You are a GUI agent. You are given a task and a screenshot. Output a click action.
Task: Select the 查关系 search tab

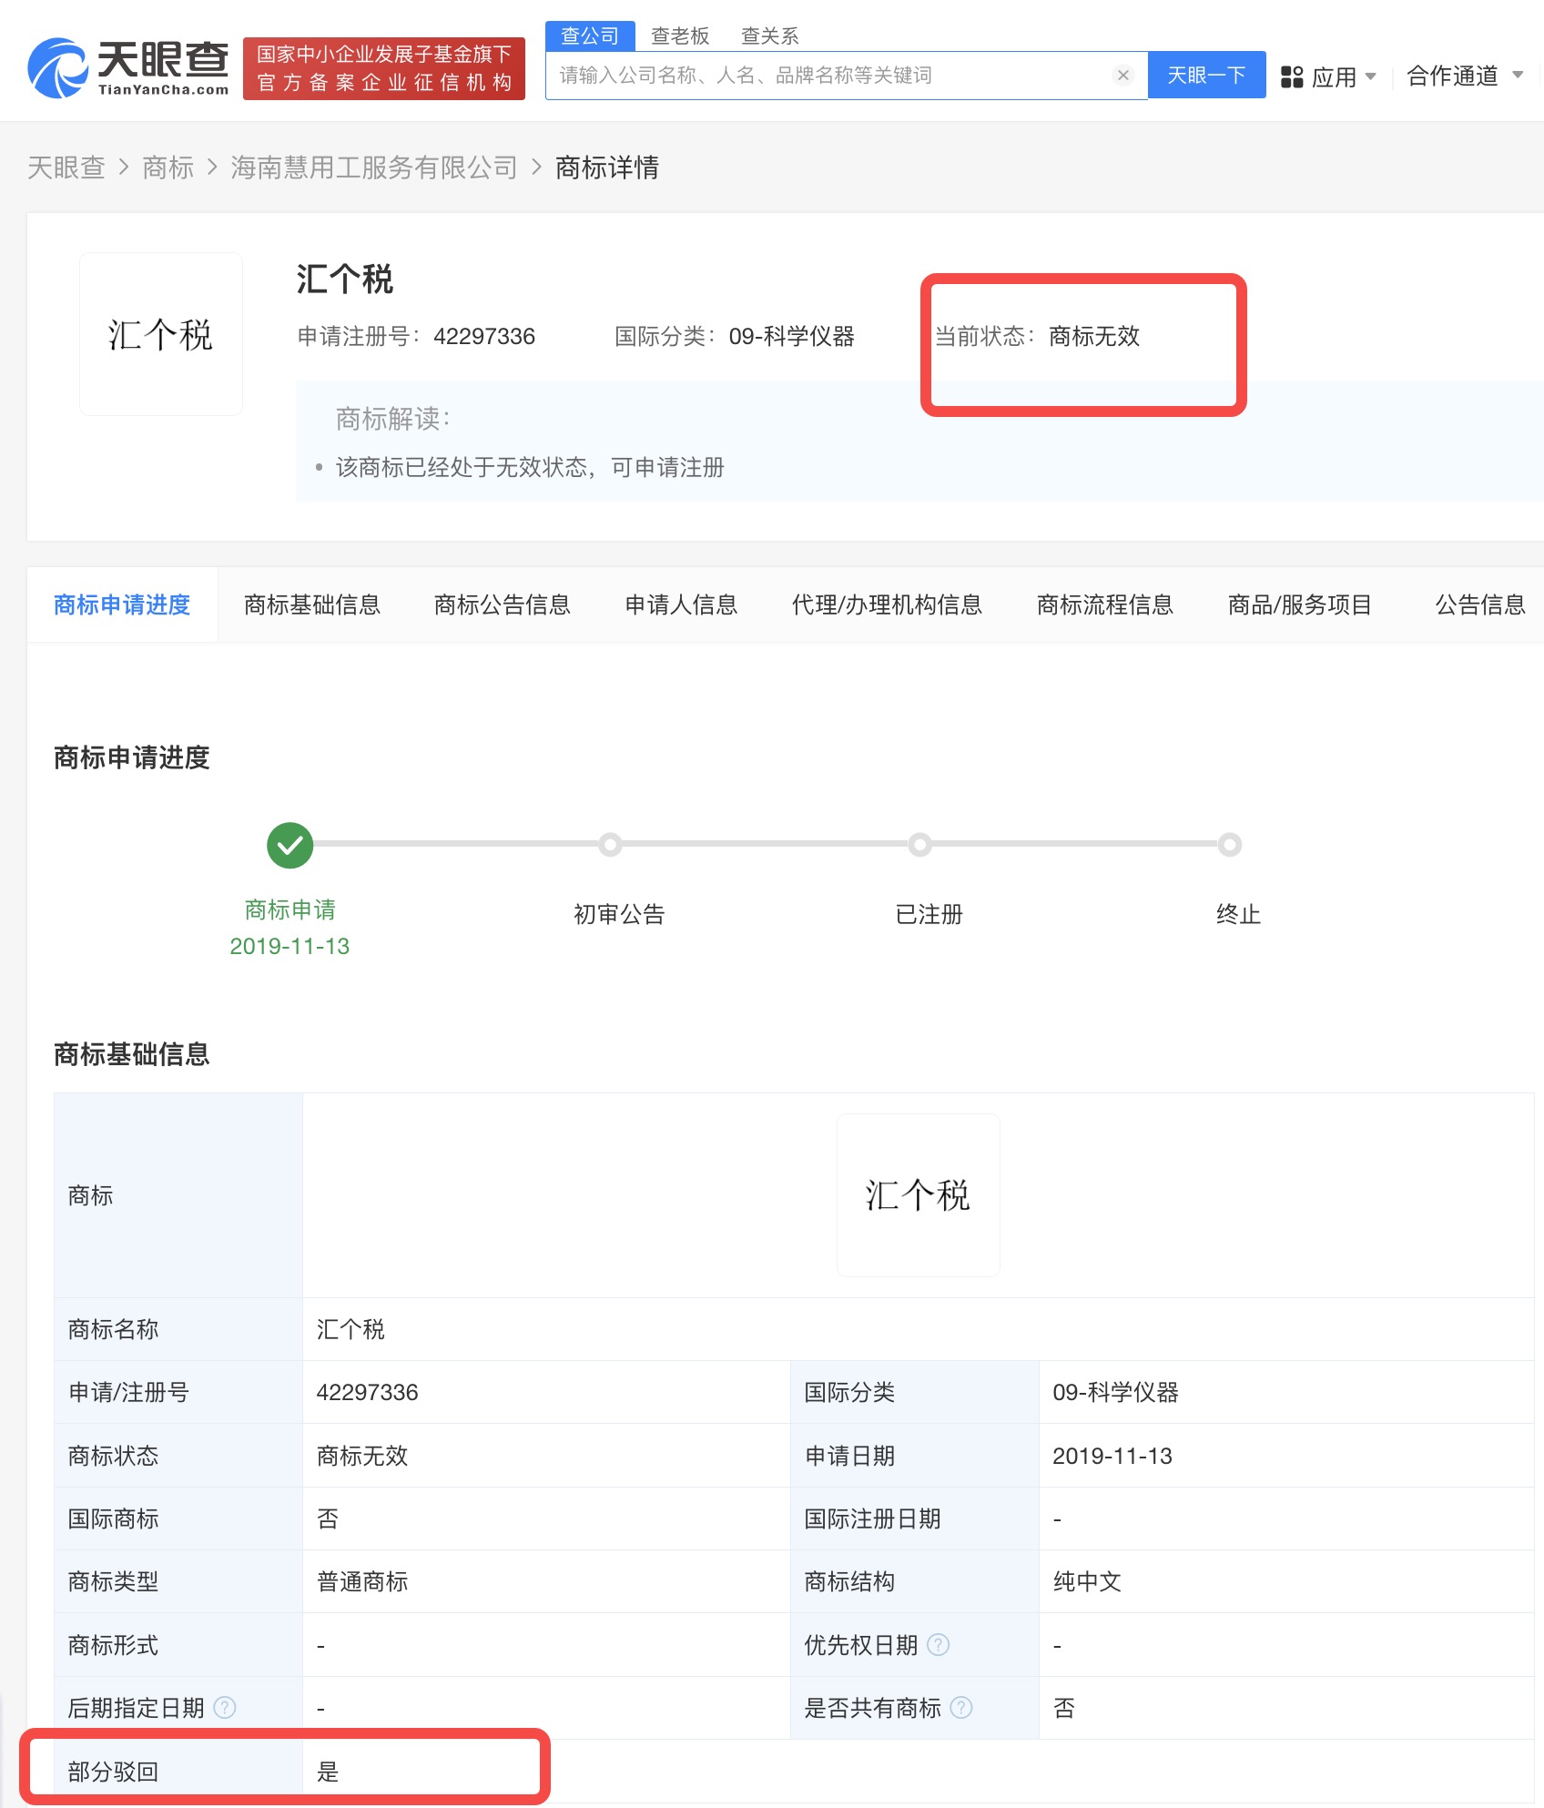point(769,36)
